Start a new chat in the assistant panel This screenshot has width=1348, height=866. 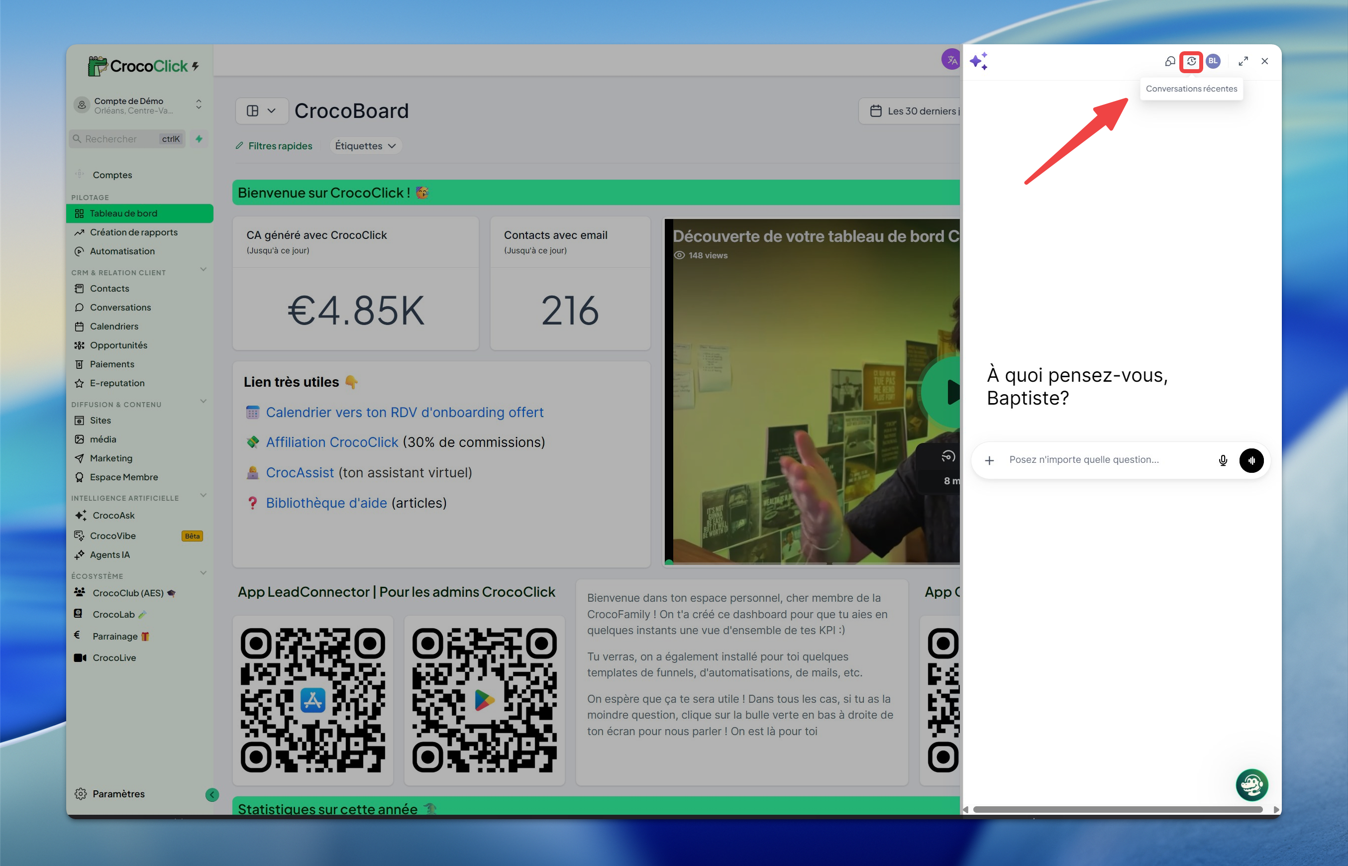tap(1170, 61)
